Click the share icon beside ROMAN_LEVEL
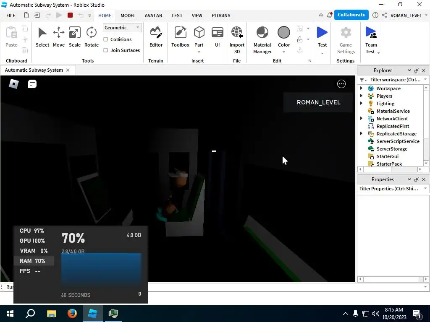The image size is (430, 322). click(x=384, y=16)
